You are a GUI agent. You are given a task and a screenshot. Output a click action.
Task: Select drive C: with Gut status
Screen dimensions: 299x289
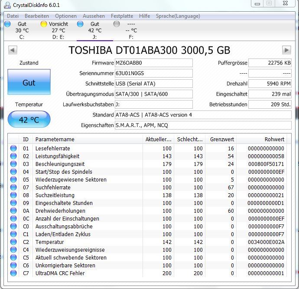coord(22,30)
